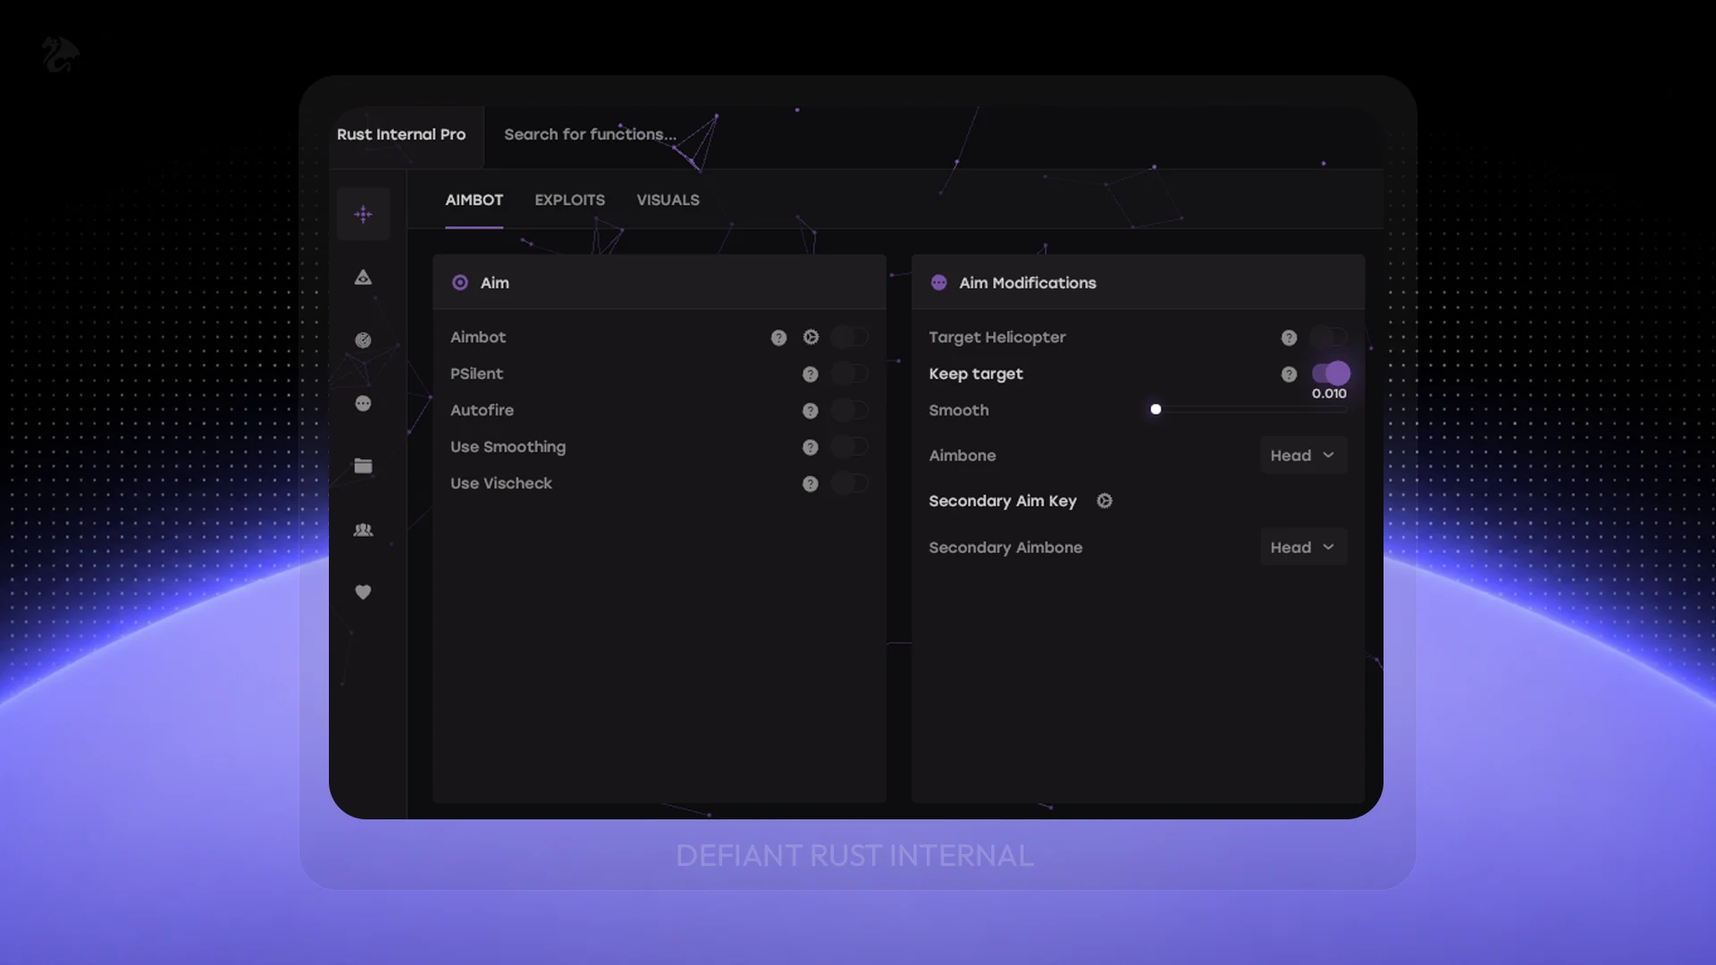This screenshot has width=1716, height=965.
Task: Click the PSilent label text
Action: (x=476, y=374)
